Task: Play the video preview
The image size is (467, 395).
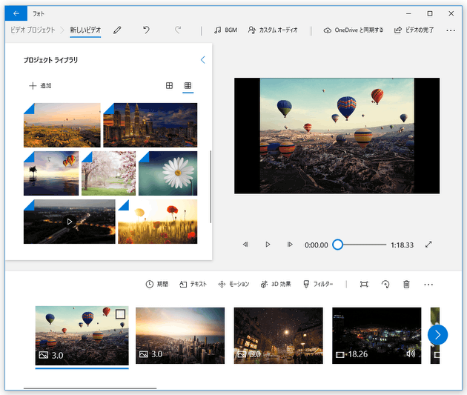Action: (x=268, y=245)
